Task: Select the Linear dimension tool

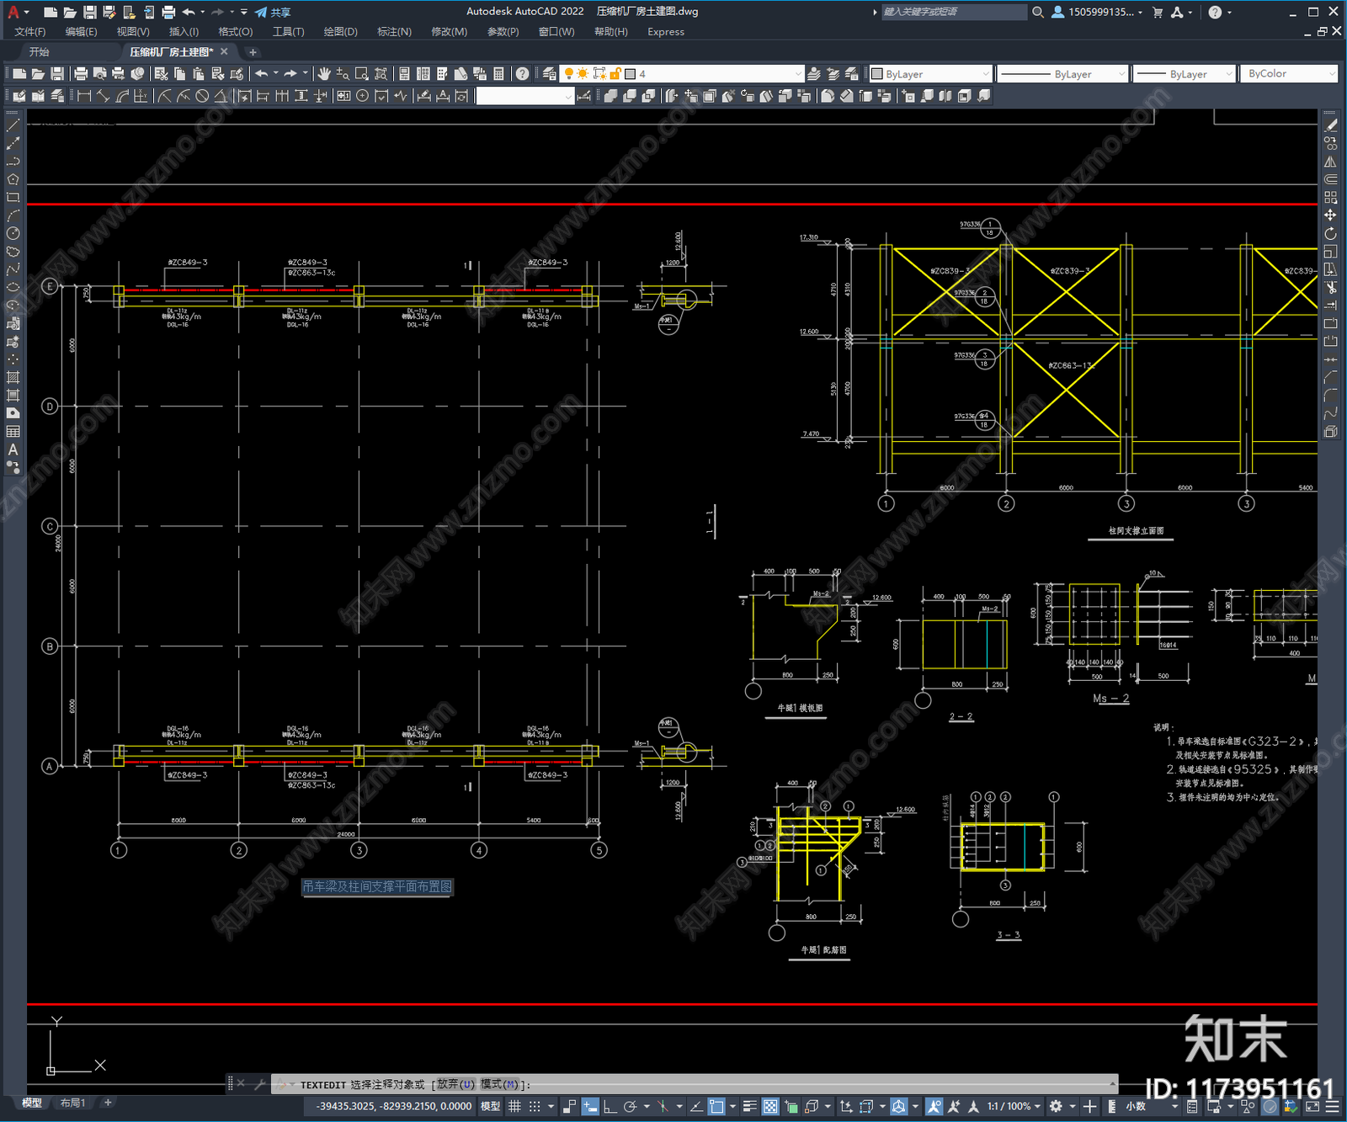Action: pyautogui.click(x=84, y=96)
